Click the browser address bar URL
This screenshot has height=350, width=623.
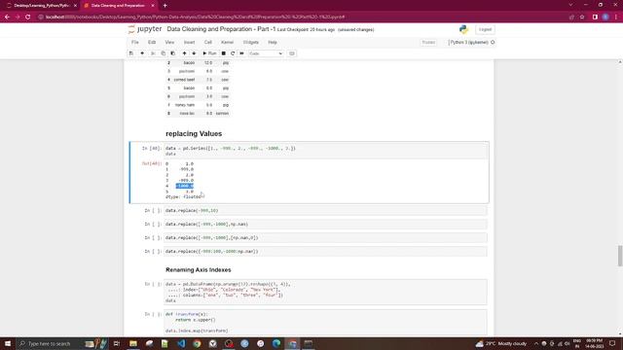pos(195,17)
